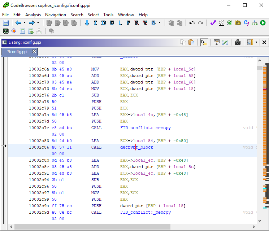Screen dimensions: 269x231
Task: Go forward with the blue right arrow
Action: (x=32, y=23)
